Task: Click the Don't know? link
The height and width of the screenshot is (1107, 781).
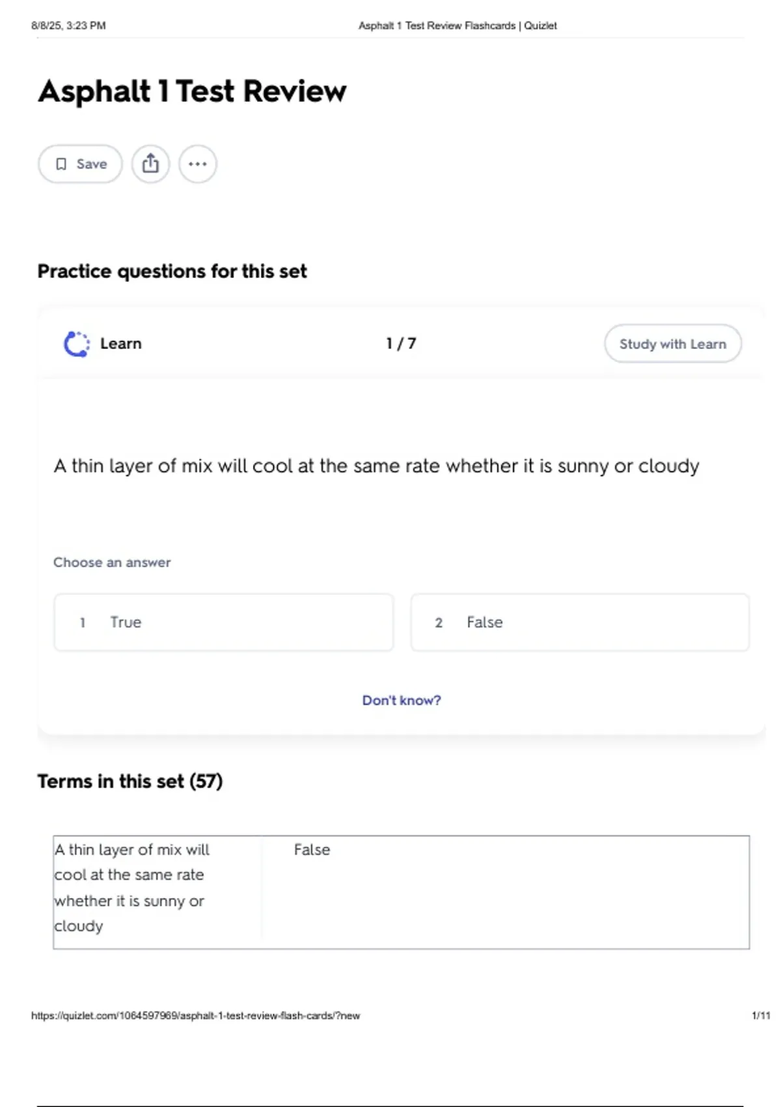Action: pos(402,701)
